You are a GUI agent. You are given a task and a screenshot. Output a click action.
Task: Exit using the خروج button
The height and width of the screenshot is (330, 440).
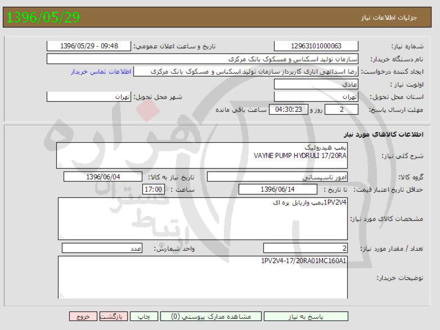pos(83,317)
